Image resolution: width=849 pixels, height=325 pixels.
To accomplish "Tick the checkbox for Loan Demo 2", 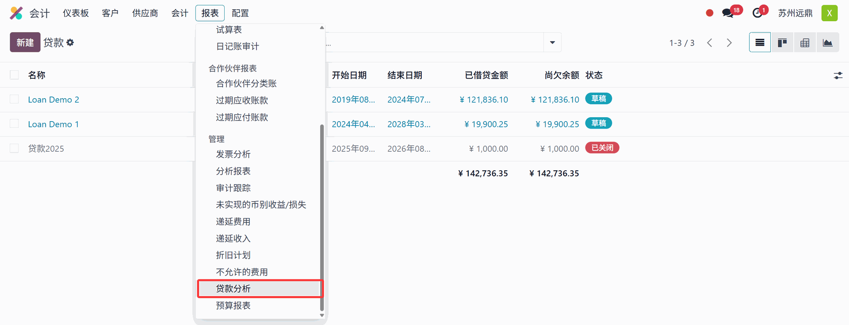I will [15, 99].
